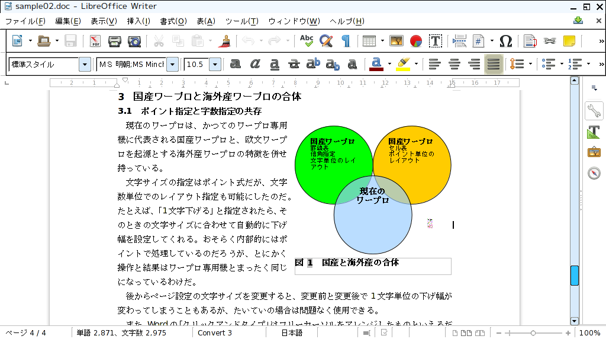Open undo history dropdown arrow
Screen dimensions: 606x339
[x=261, y=41]
